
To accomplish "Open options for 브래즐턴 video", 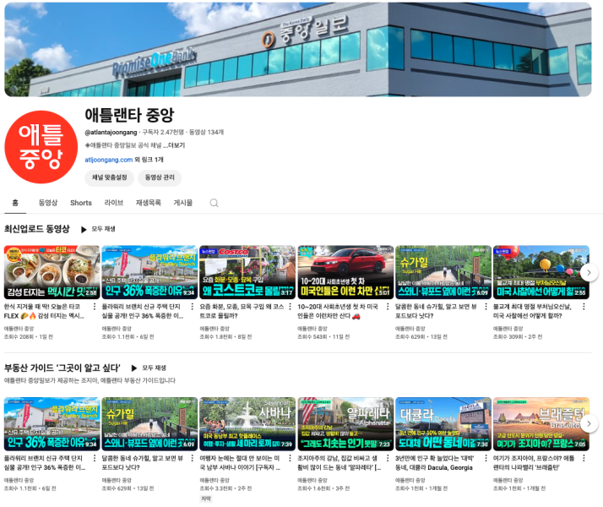I will click(584, 458).
